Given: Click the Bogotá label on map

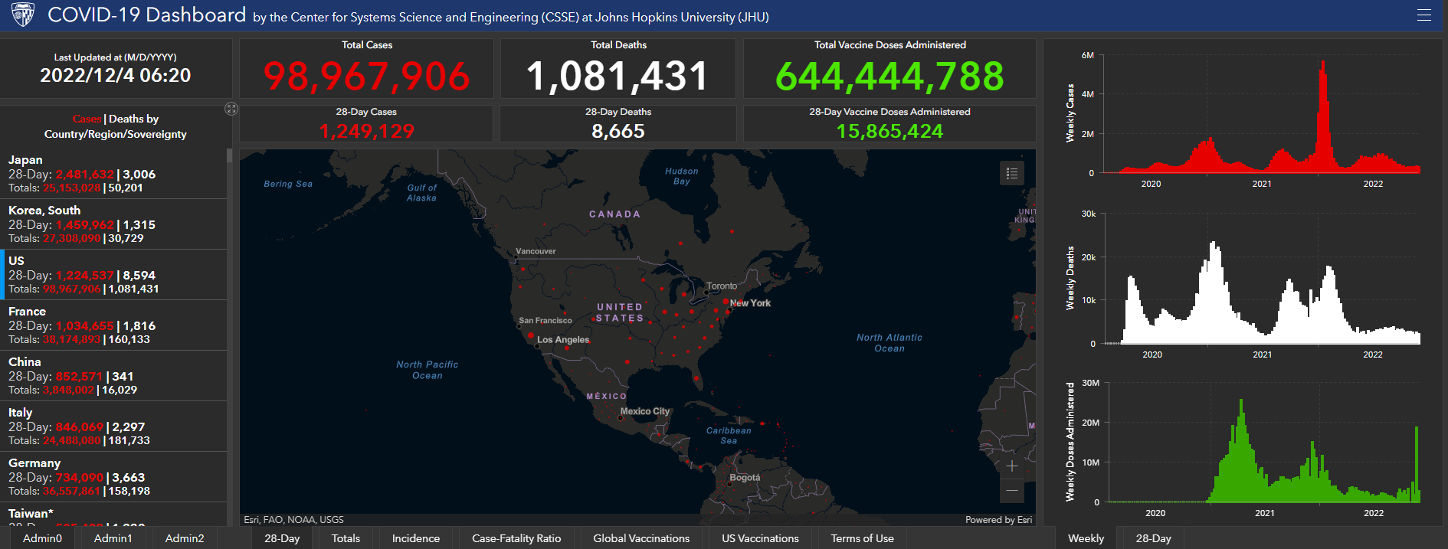Looking at the screenshot, I should pos(745,477).
